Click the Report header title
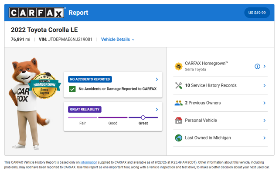279x171 pixels. pos(78,13)
